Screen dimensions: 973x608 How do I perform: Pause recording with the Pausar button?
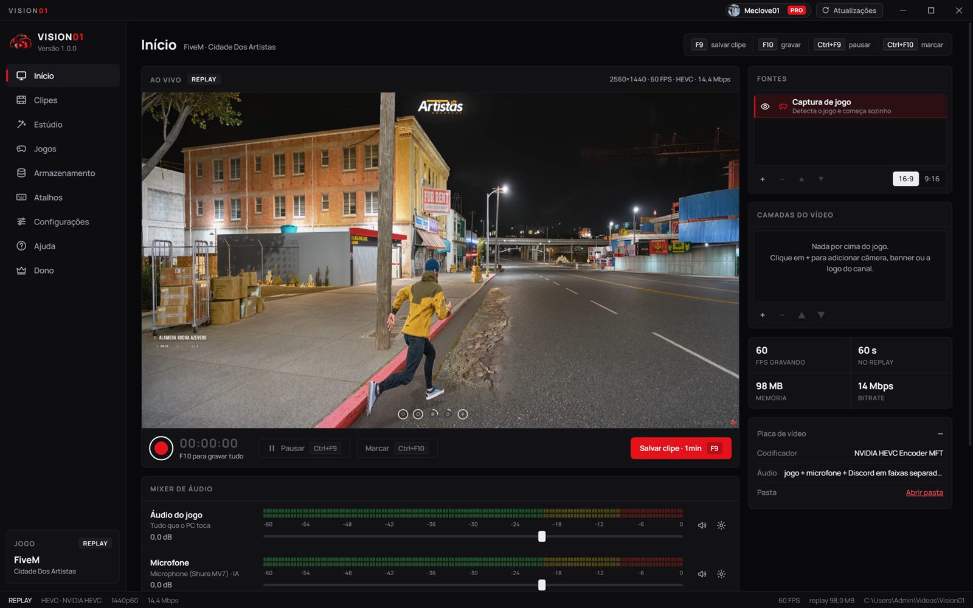pos(304,449)
